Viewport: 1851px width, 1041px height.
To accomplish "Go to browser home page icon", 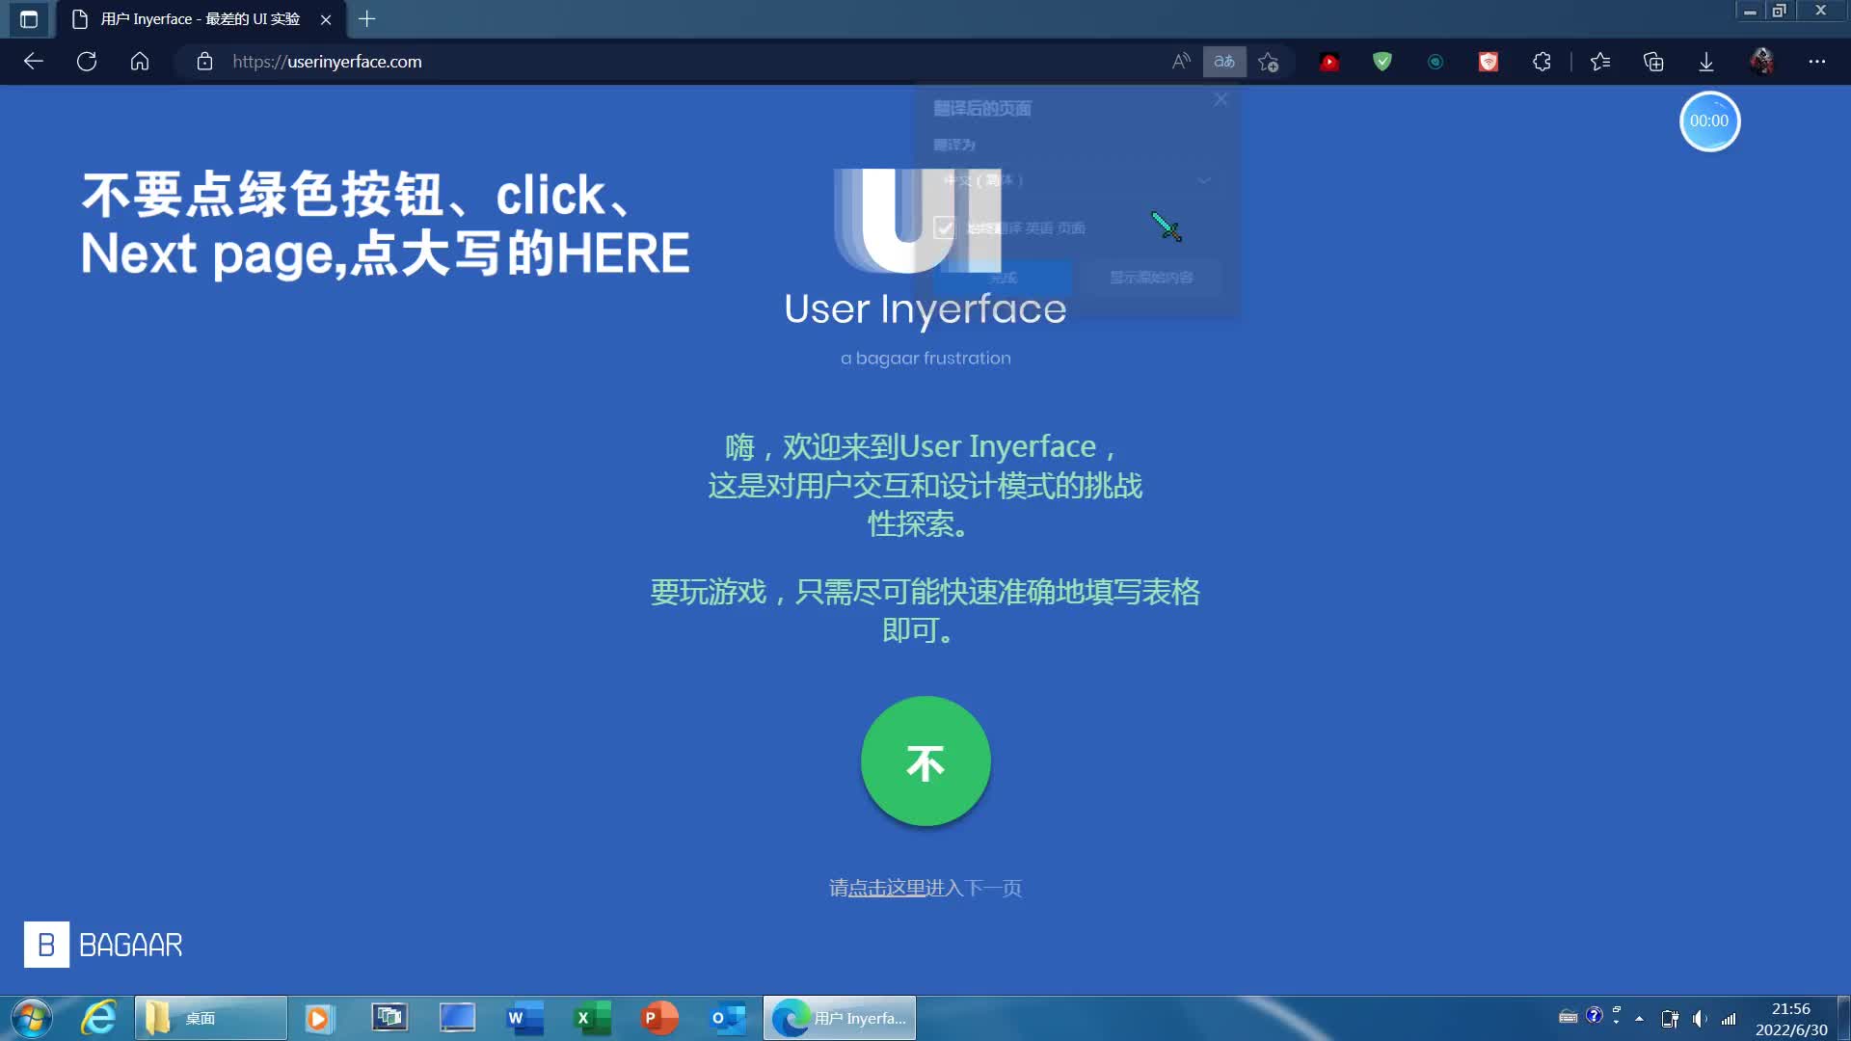I will point(140,62).
